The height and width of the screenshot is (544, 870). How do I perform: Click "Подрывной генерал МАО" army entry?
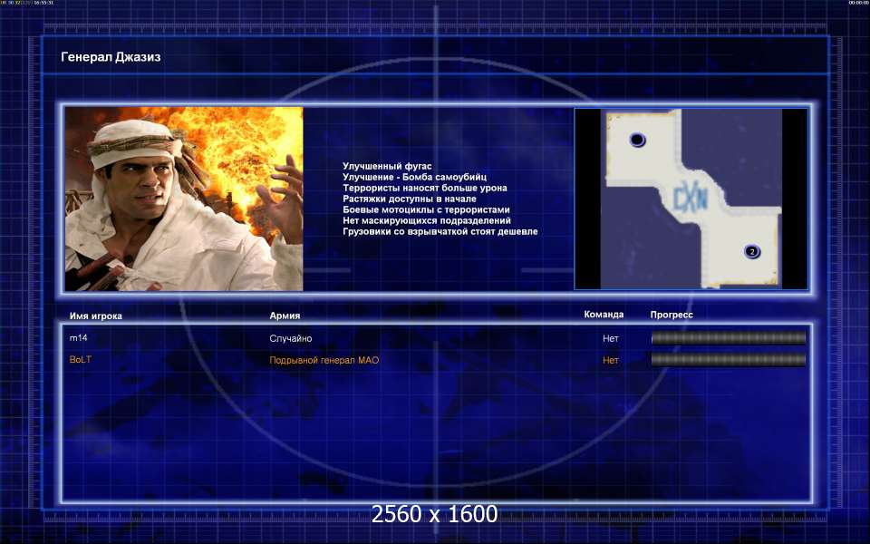[324, 360]
